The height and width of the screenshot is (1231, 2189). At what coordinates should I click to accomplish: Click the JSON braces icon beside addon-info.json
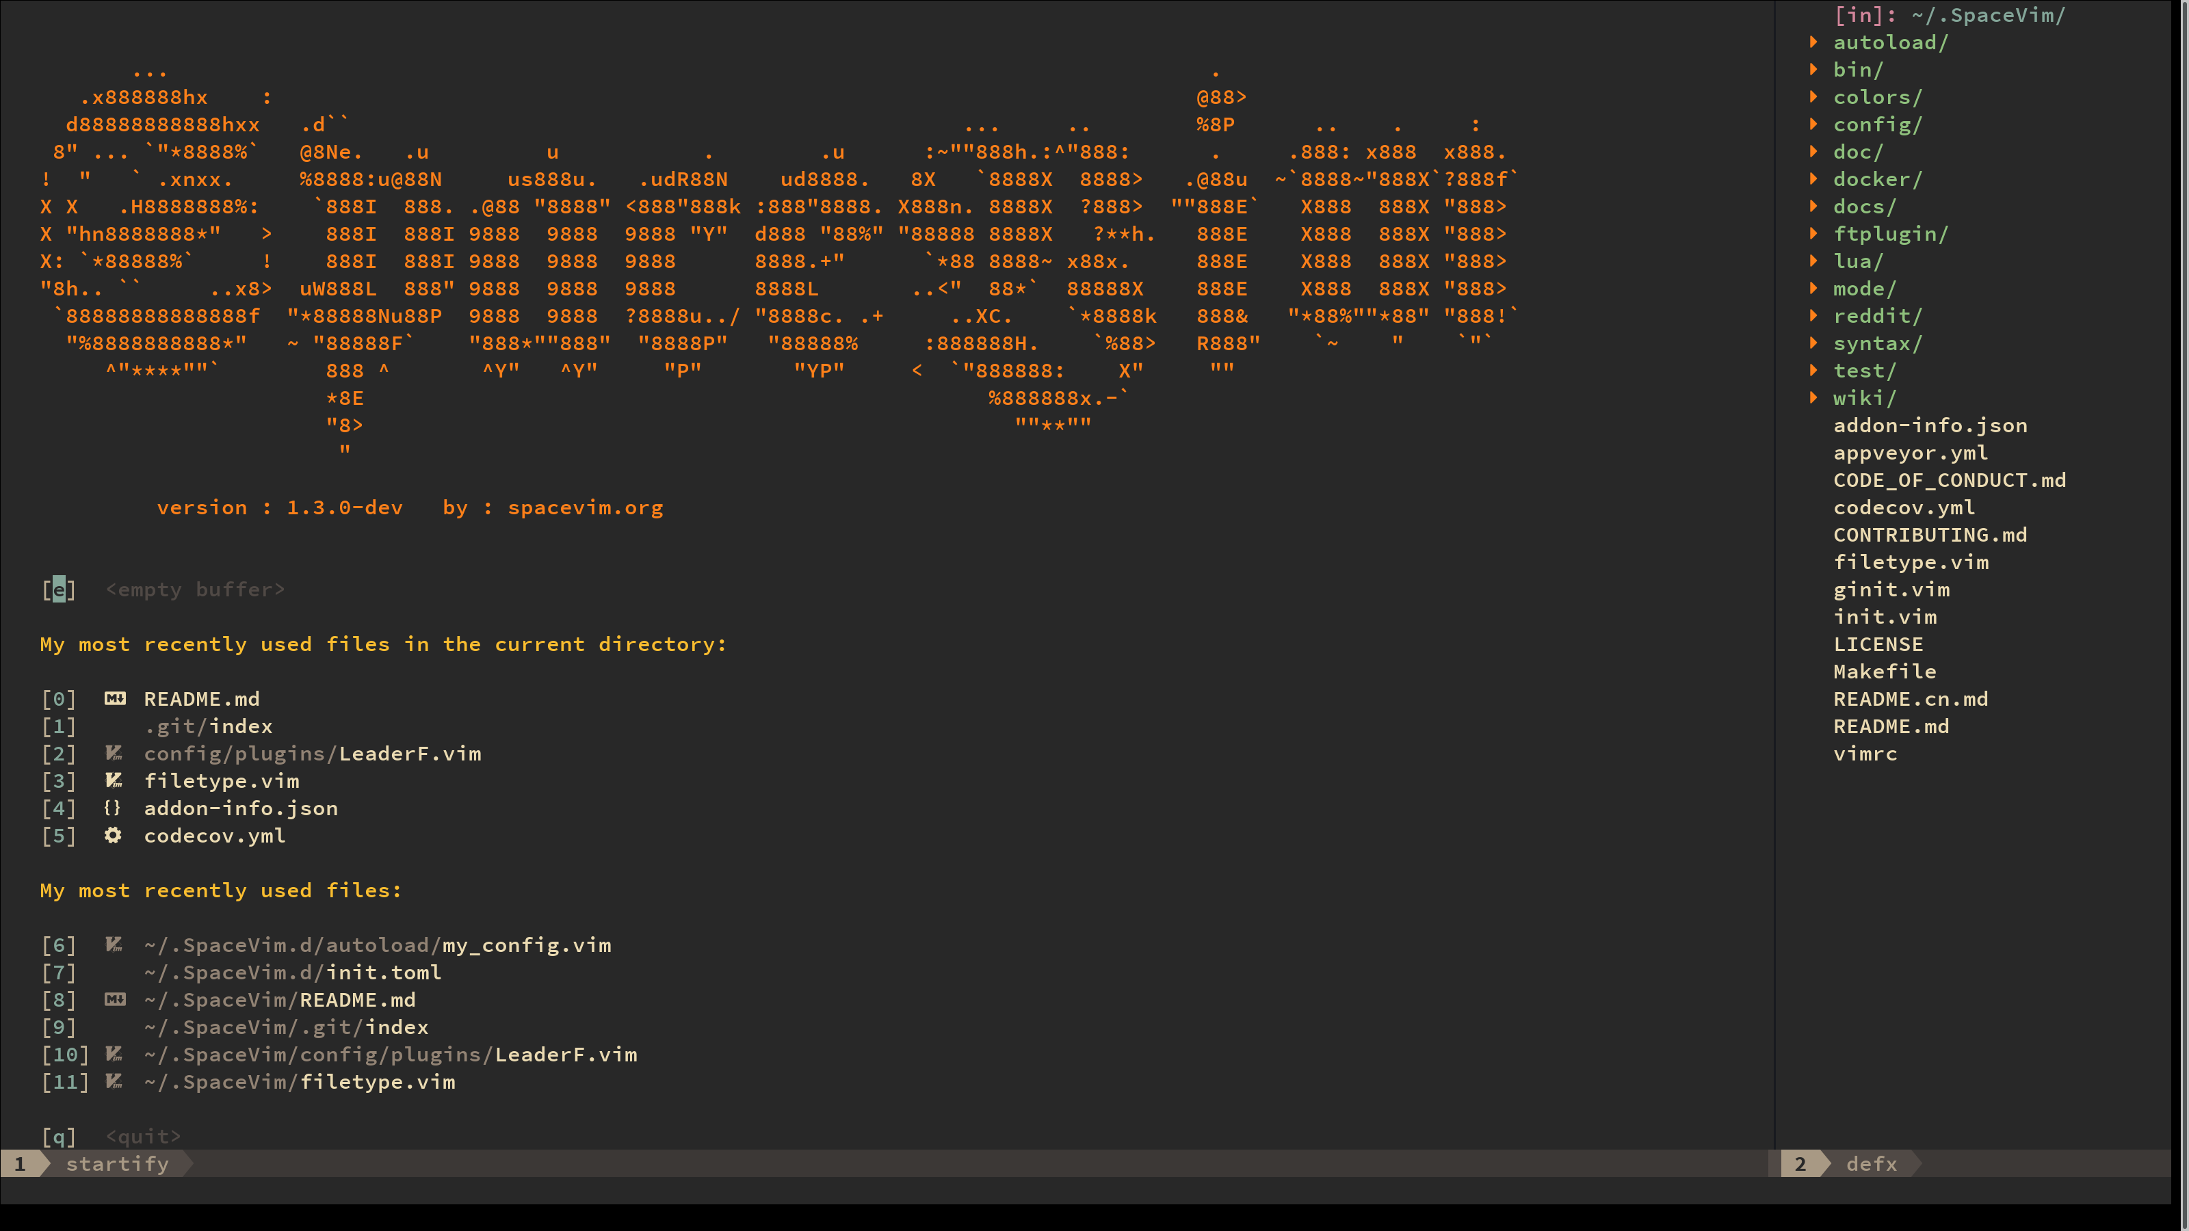112,808
